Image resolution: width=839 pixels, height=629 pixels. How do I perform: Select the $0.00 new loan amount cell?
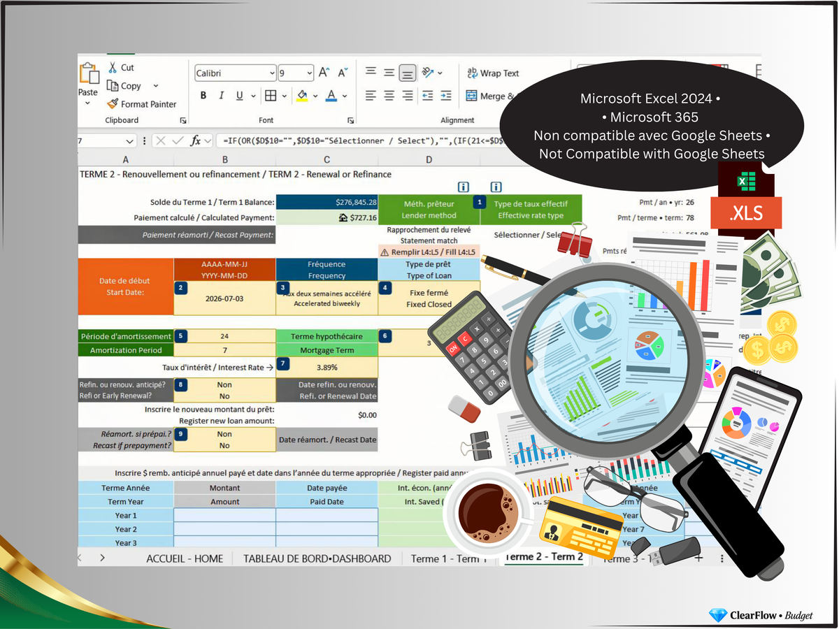[327, 414]
